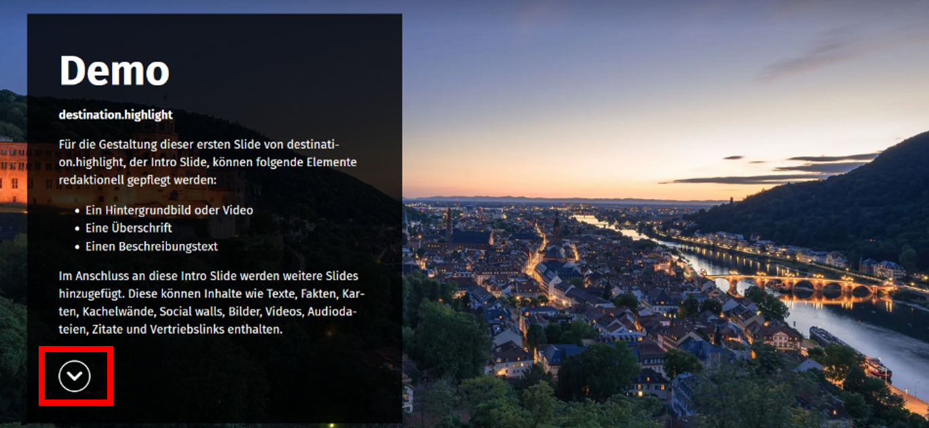This screenshot has height=428, width=929.
Task: Select bullet "Ein Hintergrundbild oder Video"
Action: 169,210
